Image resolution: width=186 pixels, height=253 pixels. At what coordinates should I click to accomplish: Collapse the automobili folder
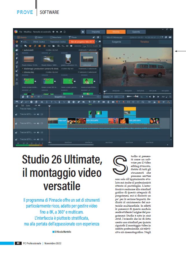coord(23,50)
